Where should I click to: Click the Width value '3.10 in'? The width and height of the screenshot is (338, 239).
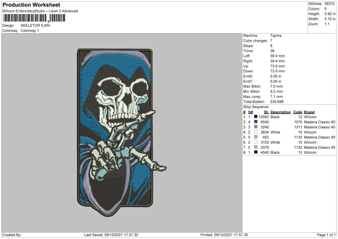tap(330, 19)
